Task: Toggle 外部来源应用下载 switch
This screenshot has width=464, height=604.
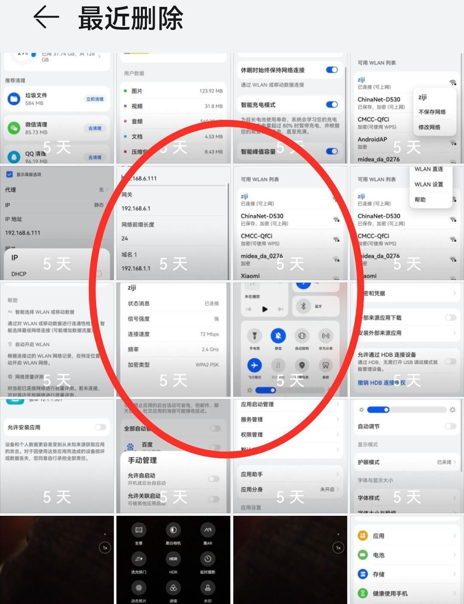Action: click(450, 317)
